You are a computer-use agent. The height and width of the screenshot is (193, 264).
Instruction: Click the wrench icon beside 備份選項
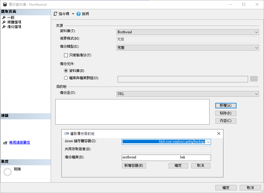pos(4,27)
